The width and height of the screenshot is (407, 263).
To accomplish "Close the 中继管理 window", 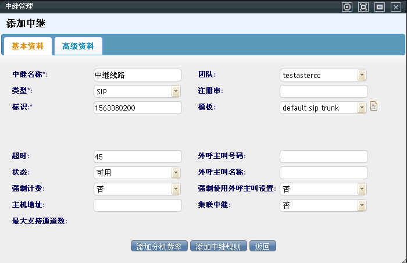I will coord(396,7).
